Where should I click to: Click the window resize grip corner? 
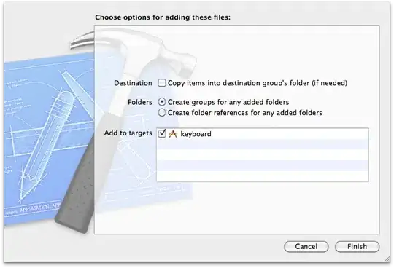click(387, 259)
